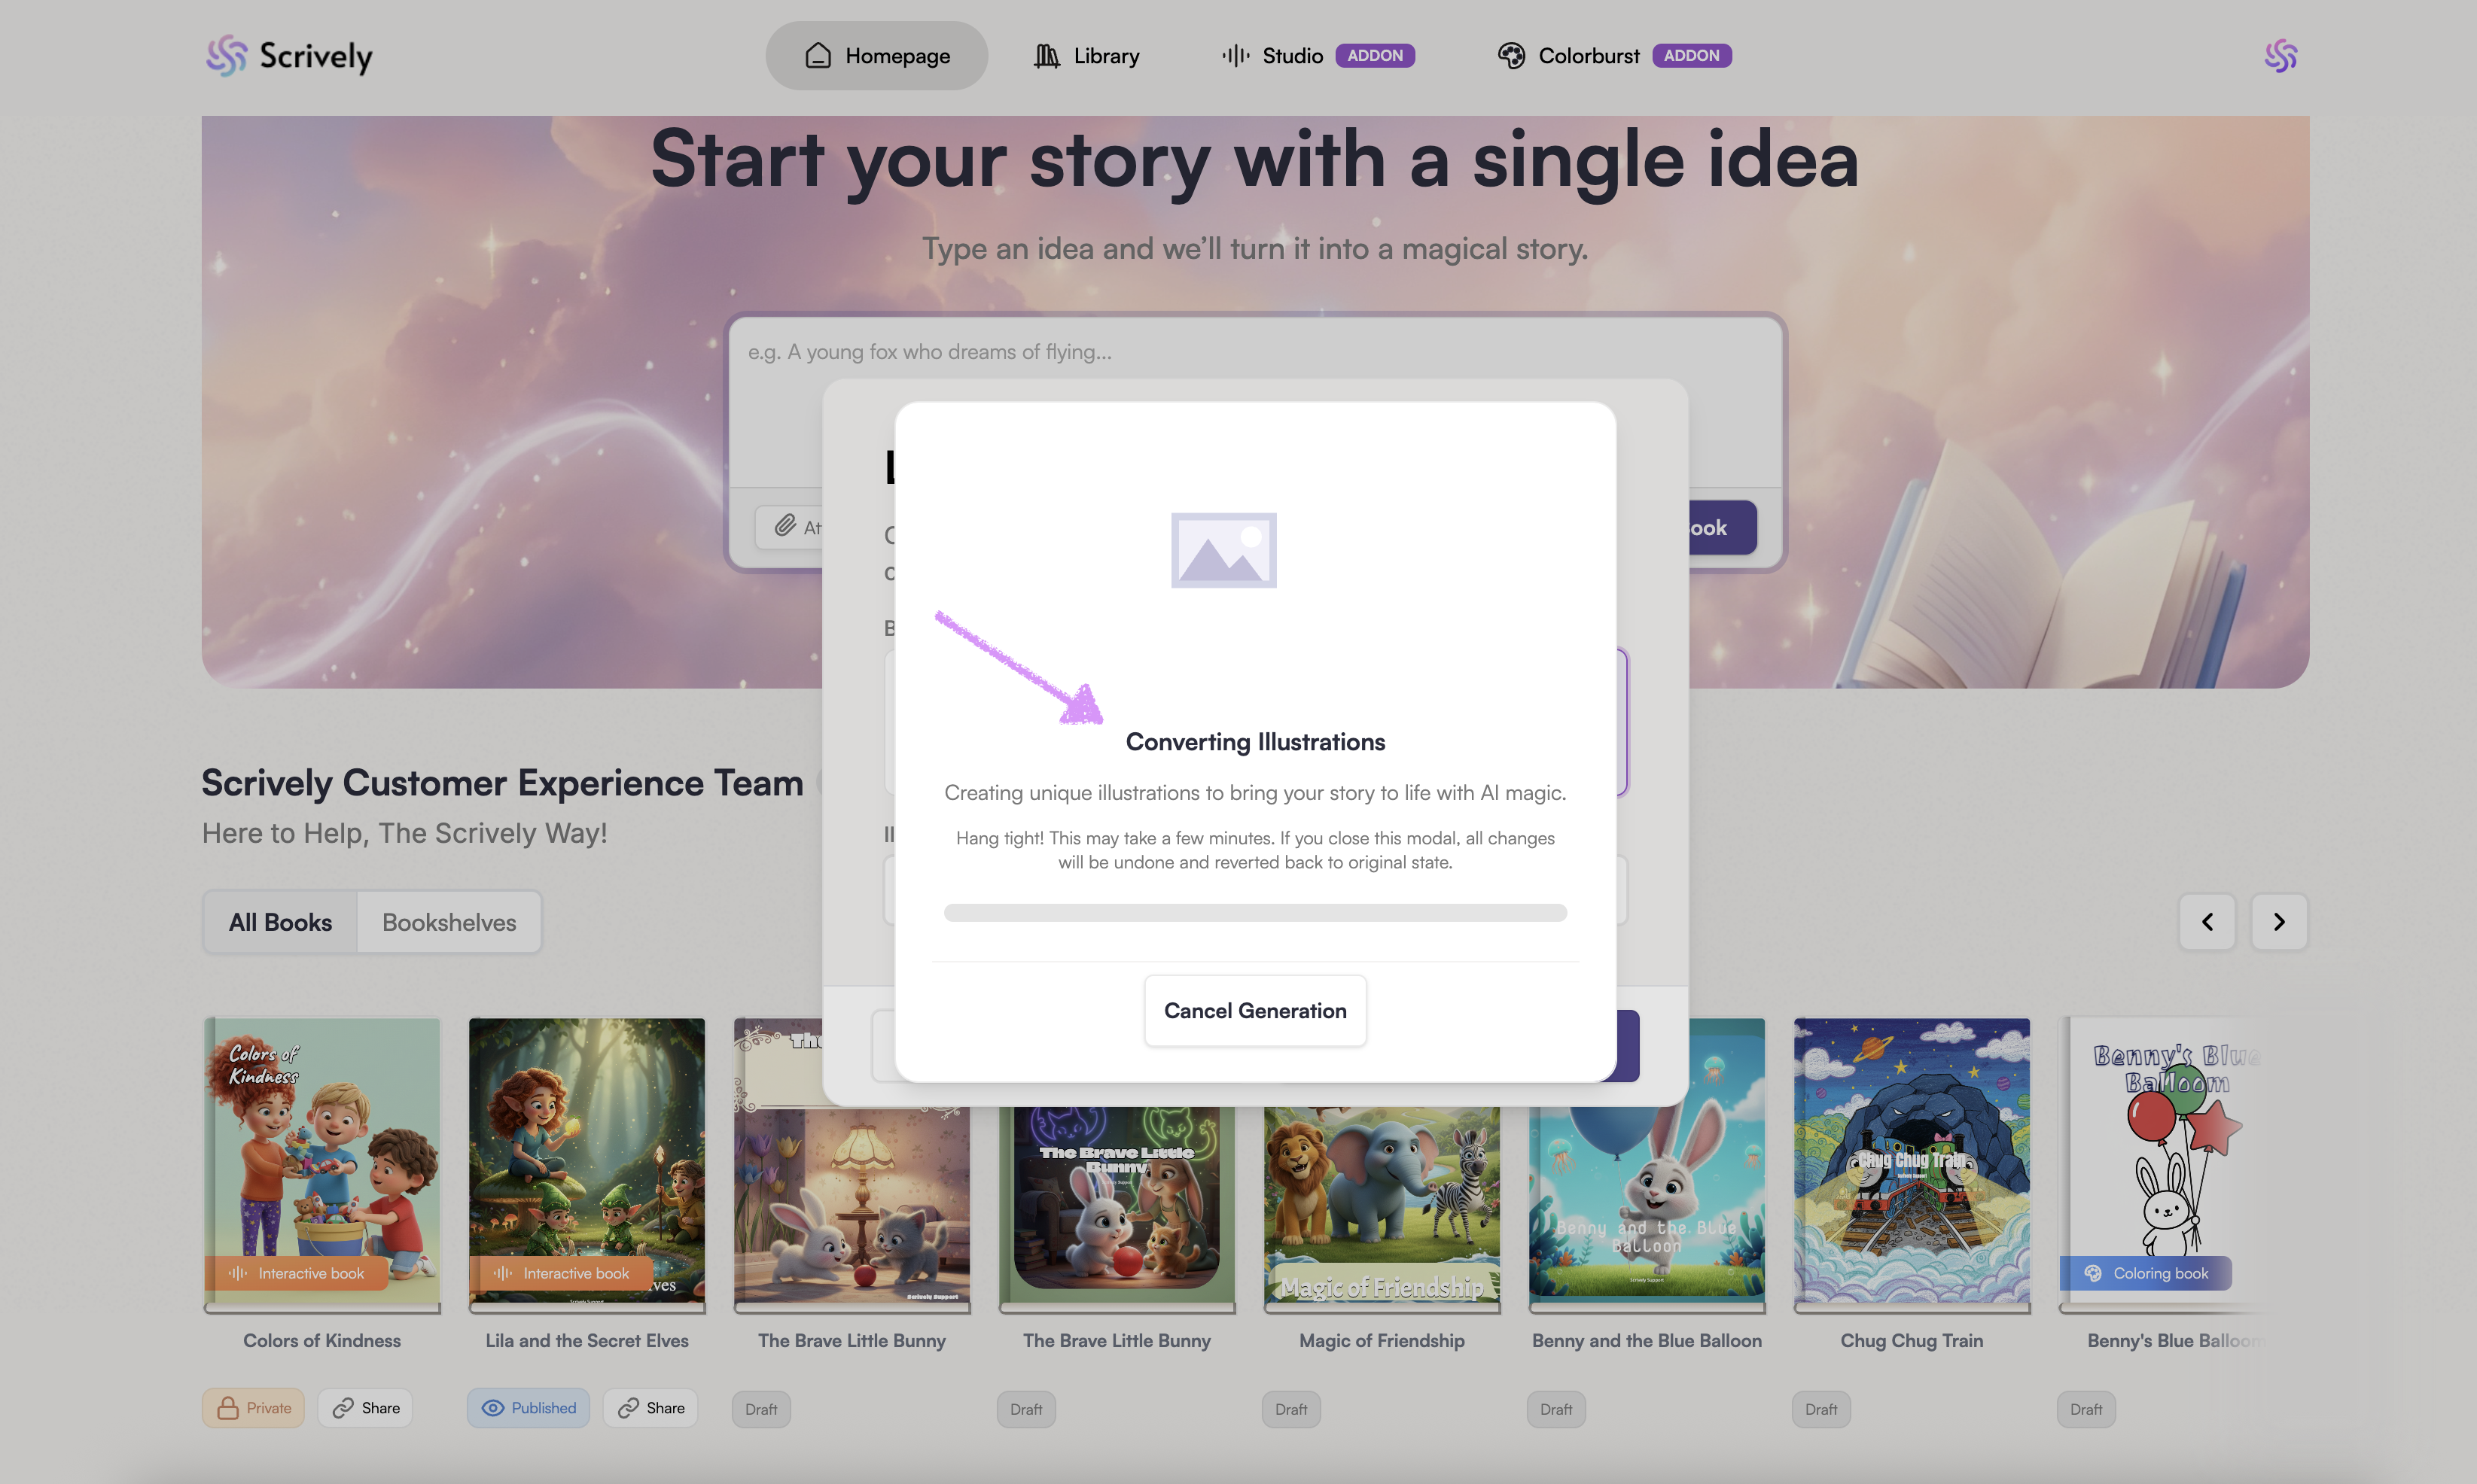Go to next books with right chevron
2477x1484 pixels.
coord(2279,922)
